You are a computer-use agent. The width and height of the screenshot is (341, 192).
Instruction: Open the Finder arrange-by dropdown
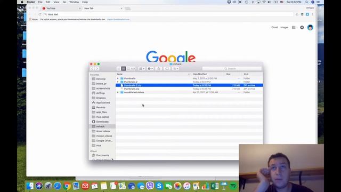point(142,69)
